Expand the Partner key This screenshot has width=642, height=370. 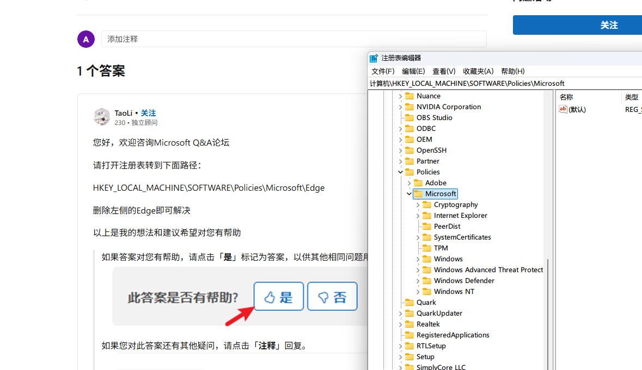tap(400, 161)
